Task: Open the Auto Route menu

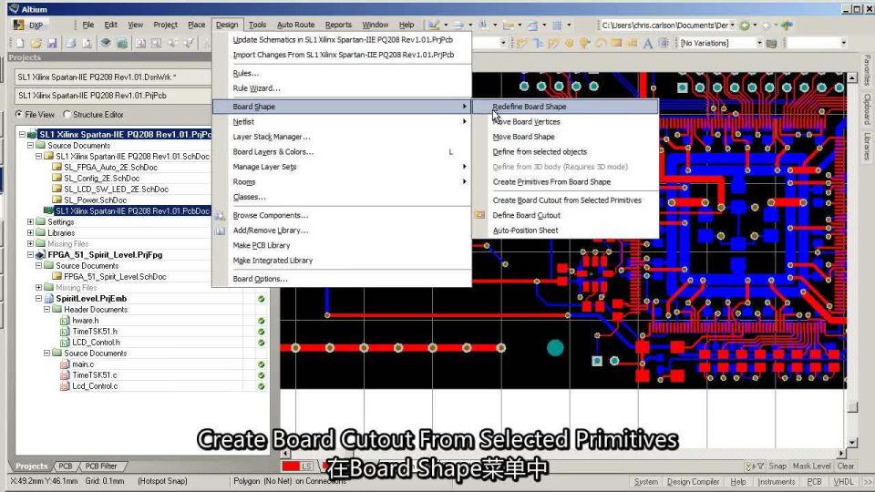Action: (x=295, y=25)
